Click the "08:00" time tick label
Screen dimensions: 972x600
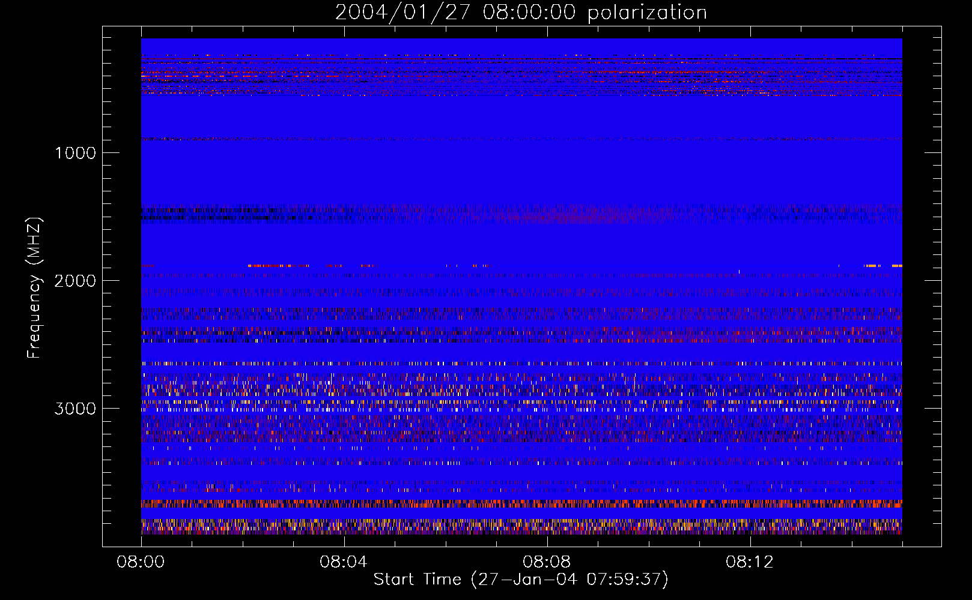click(141, 562)
